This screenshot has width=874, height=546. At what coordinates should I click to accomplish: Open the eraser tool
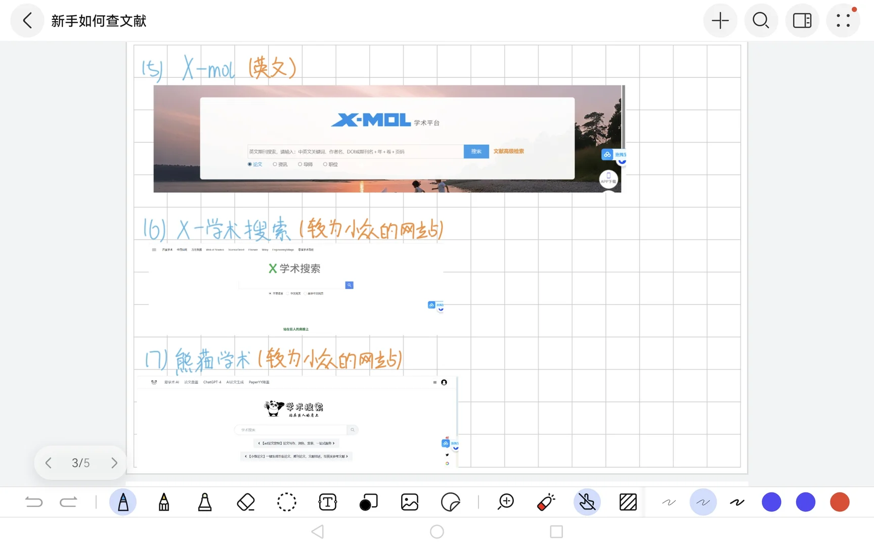[x=246, y=502]
